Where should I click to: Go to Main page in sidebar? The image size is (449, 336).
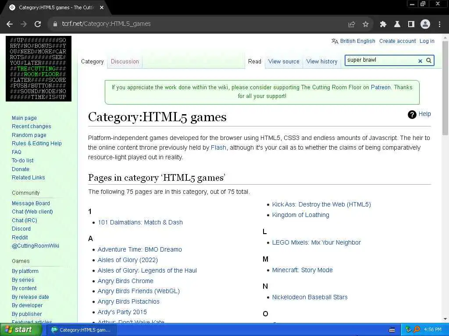point(25,118)
